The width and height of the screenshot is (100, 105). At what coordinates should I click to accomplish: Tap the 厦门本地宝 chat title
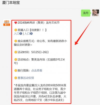pyautogui.click(x=11, y=2)
